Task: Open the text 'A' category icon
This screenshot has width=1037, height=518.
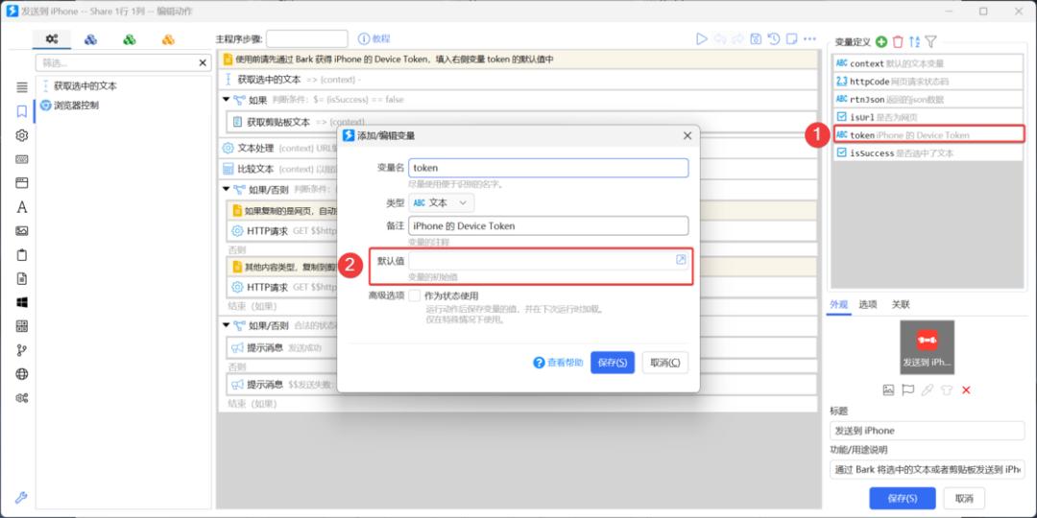Action: pos(22,207)
